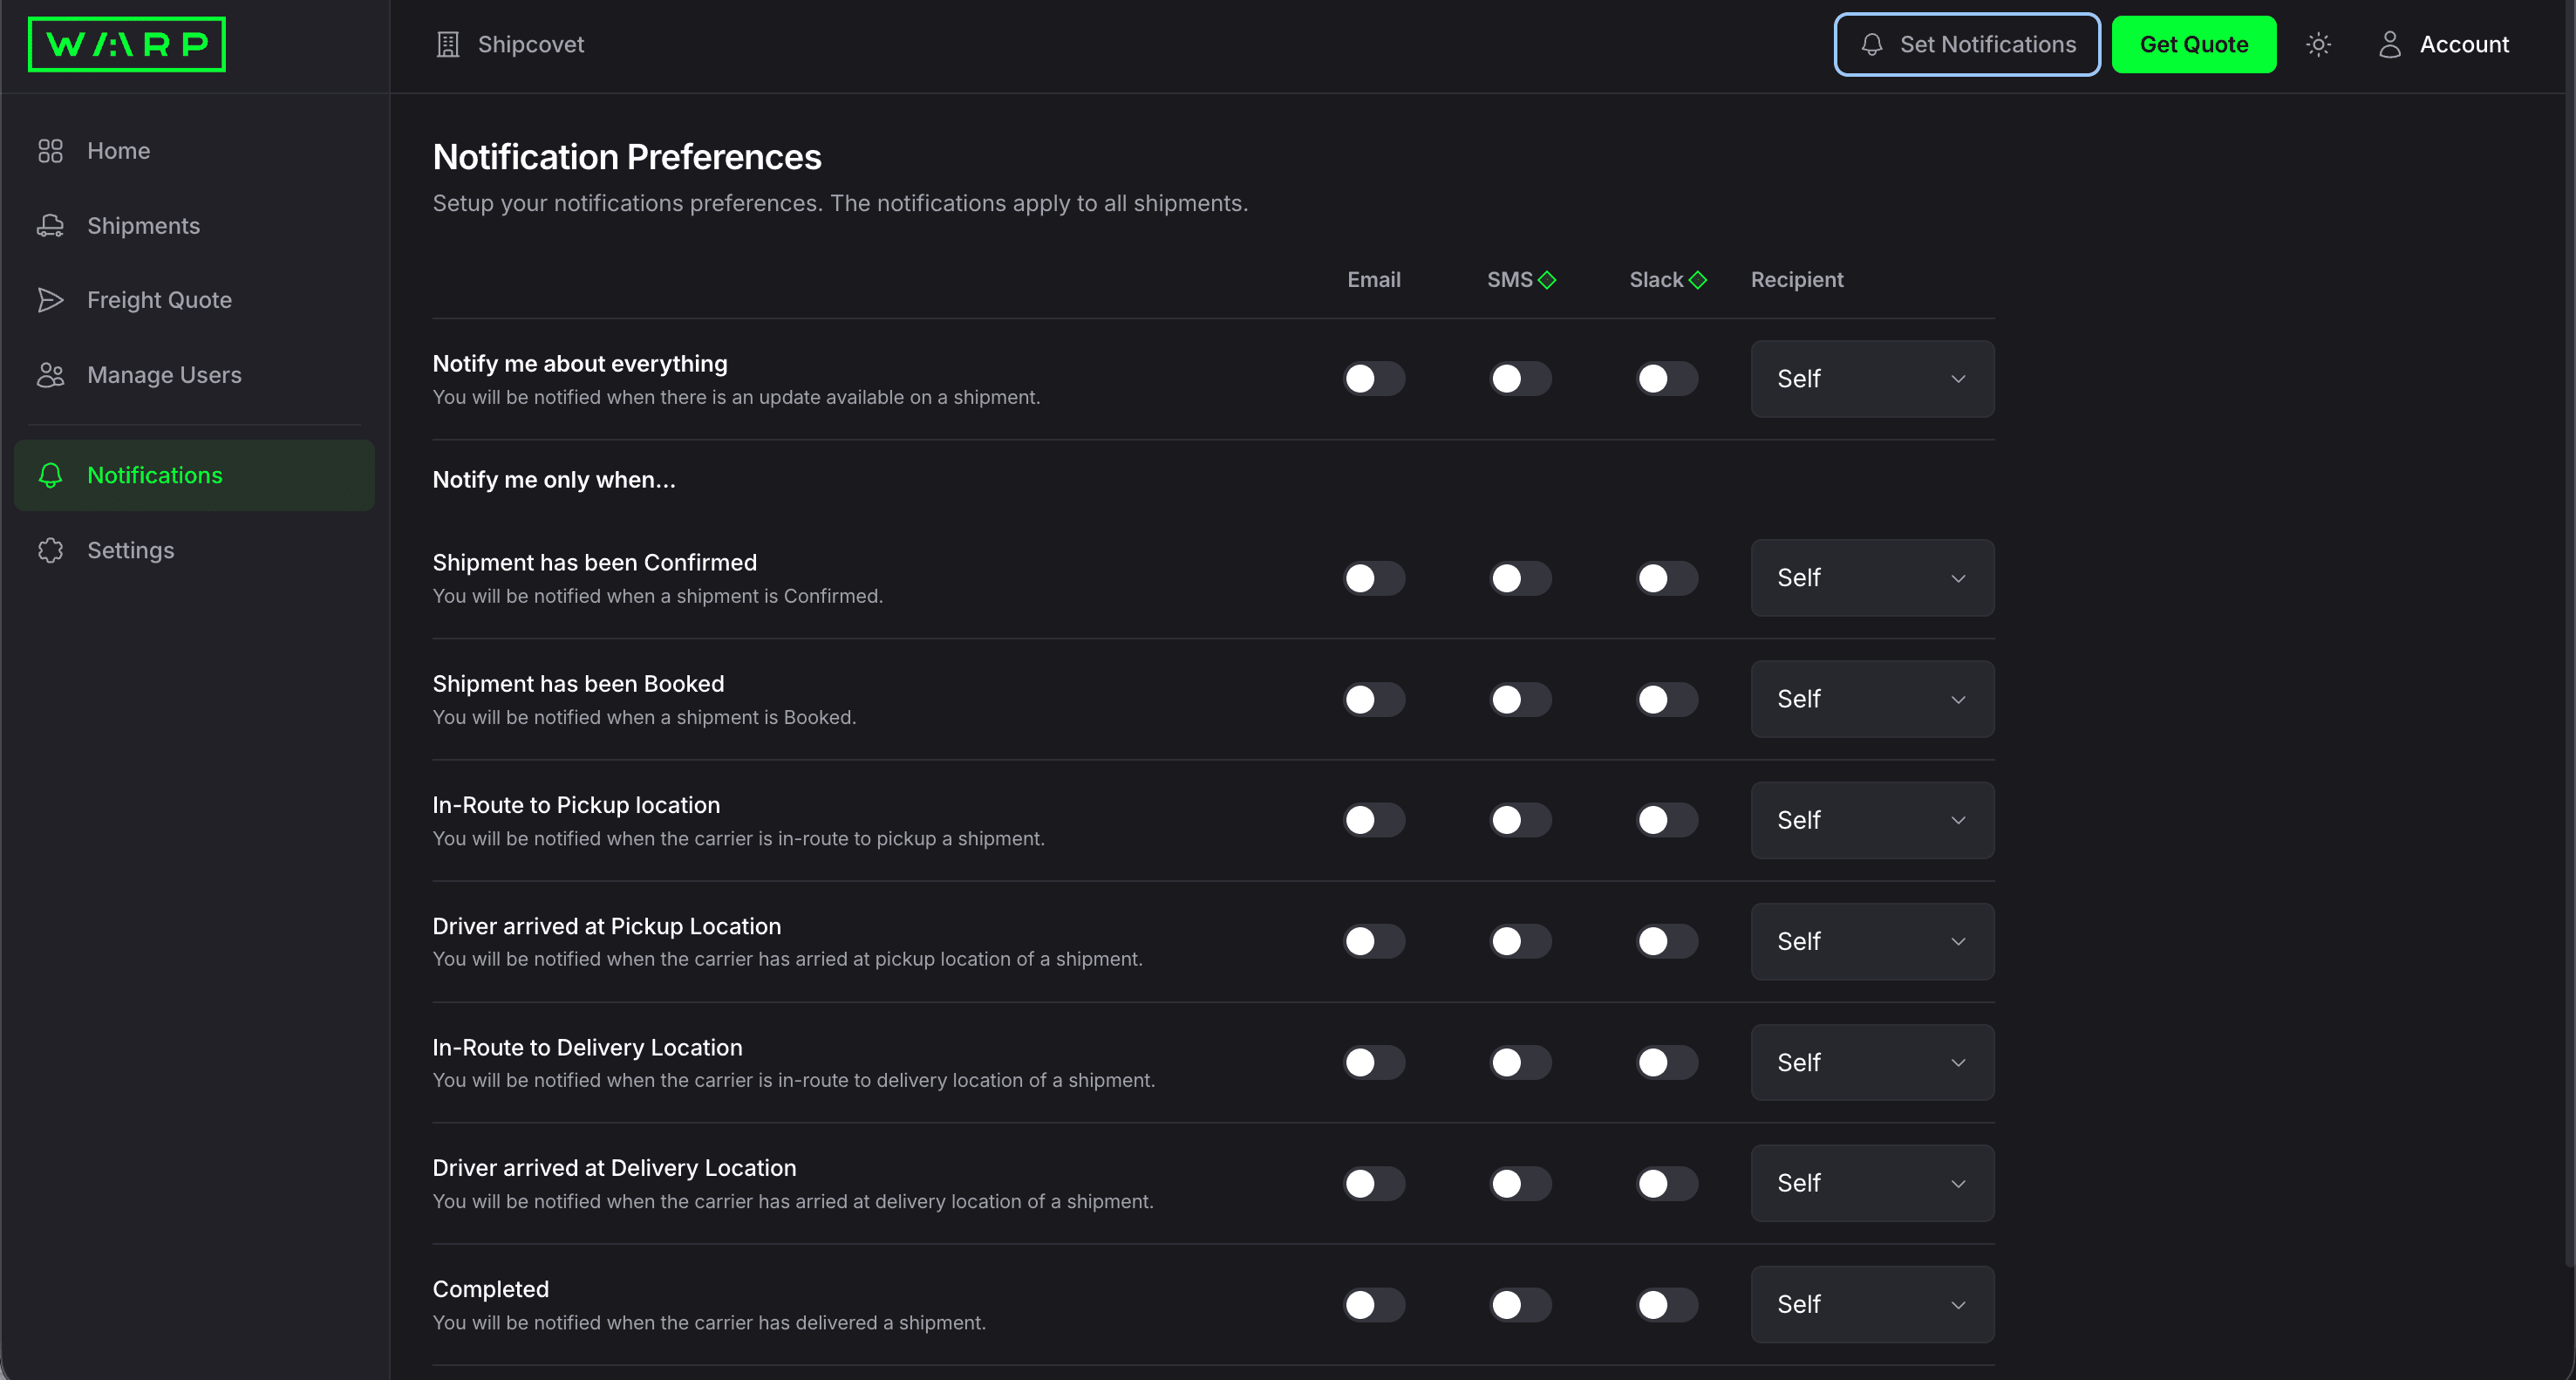
Task: Toggle SMS alerts for Shipment has been Confirmed
Action: tap(1519, 577)
